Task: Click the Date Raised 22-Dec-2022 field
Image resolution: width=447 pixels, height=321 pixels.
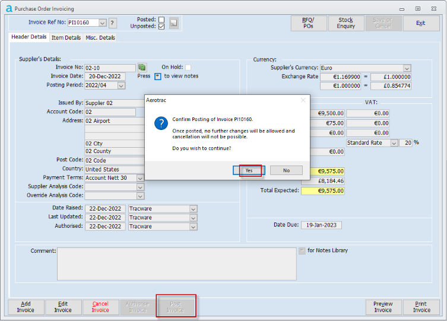Action: tap(105, 209)
